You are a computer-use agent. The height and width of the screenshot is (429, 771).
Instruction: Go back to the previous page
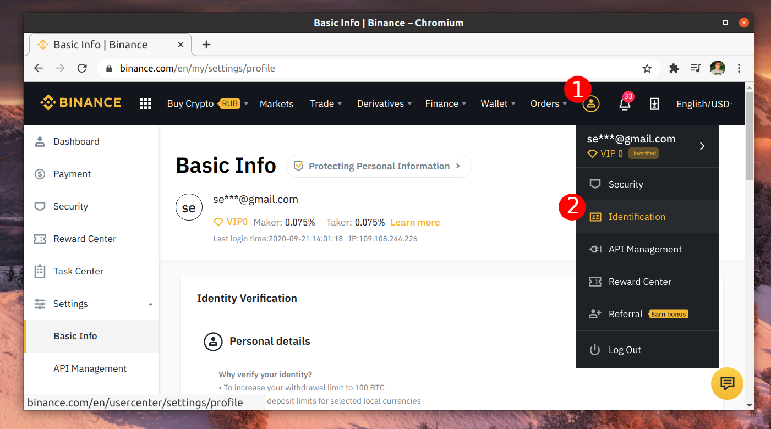tap(39, 68)
